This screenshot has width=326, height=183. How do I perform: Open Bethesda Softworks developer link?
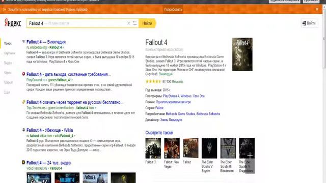coord(208,114)
